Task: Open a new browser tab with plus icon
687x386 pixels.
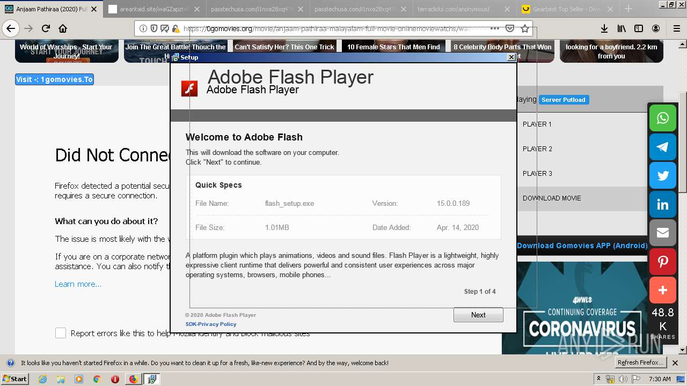Action: (628, 9)
